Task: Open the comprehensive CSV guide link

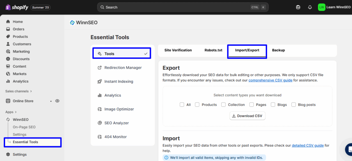Action: coord(270,80)
